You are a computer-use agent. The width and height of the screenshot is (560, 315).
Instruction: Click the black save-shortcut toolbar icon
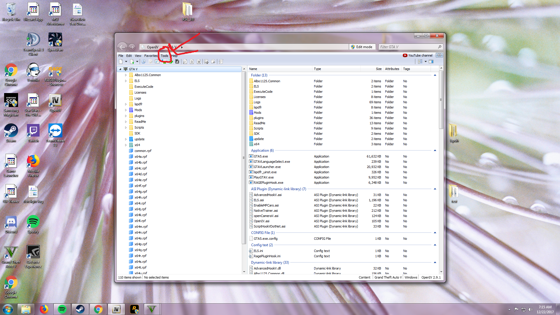click(177, 62)
